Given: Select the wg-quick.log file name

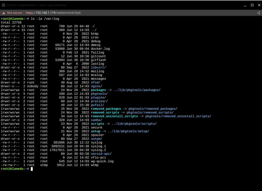Looking at the screenshot, I should tap(102, 161).
